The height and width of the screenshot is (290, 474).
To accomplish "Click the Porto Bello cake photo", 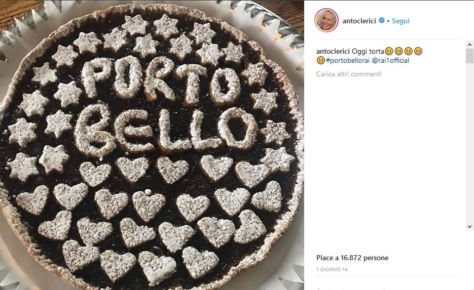I will coord(152,145).
